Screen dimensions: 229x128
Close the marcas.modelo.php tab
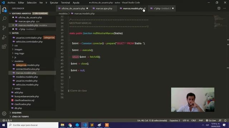pos(145,9)
